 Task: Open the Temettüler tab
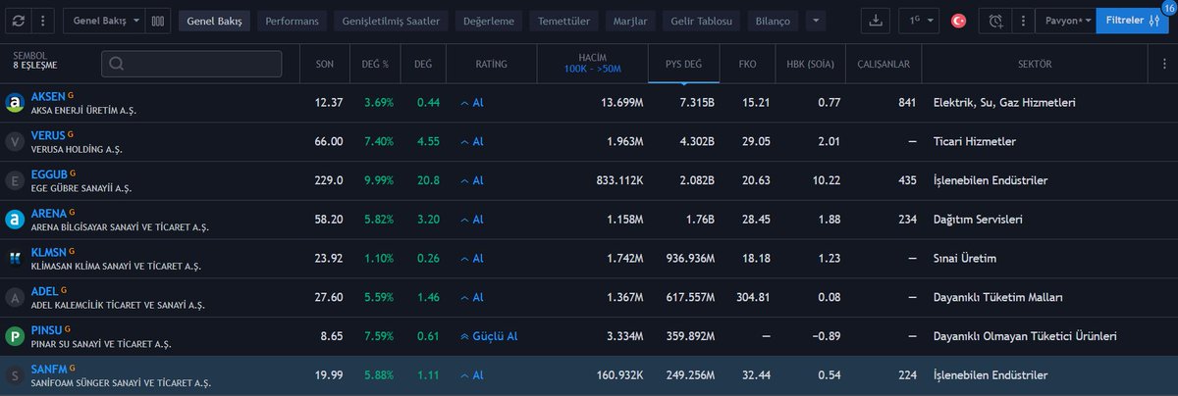(562, 21)
